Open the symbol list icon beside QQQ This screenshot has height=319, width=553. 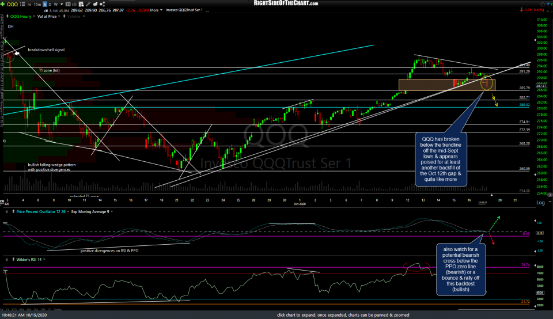[22, 4]
